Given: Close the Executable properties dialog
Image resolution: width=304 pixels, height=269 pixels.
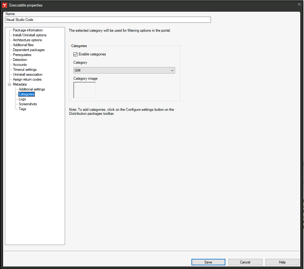Looking at the screenshot, I should click(299, 4).
